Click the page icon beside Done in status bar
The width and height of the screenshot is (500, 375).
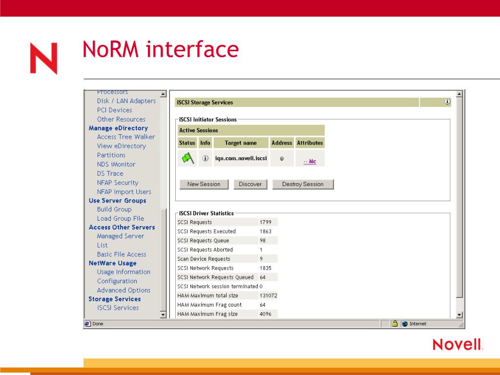(88, 324)
